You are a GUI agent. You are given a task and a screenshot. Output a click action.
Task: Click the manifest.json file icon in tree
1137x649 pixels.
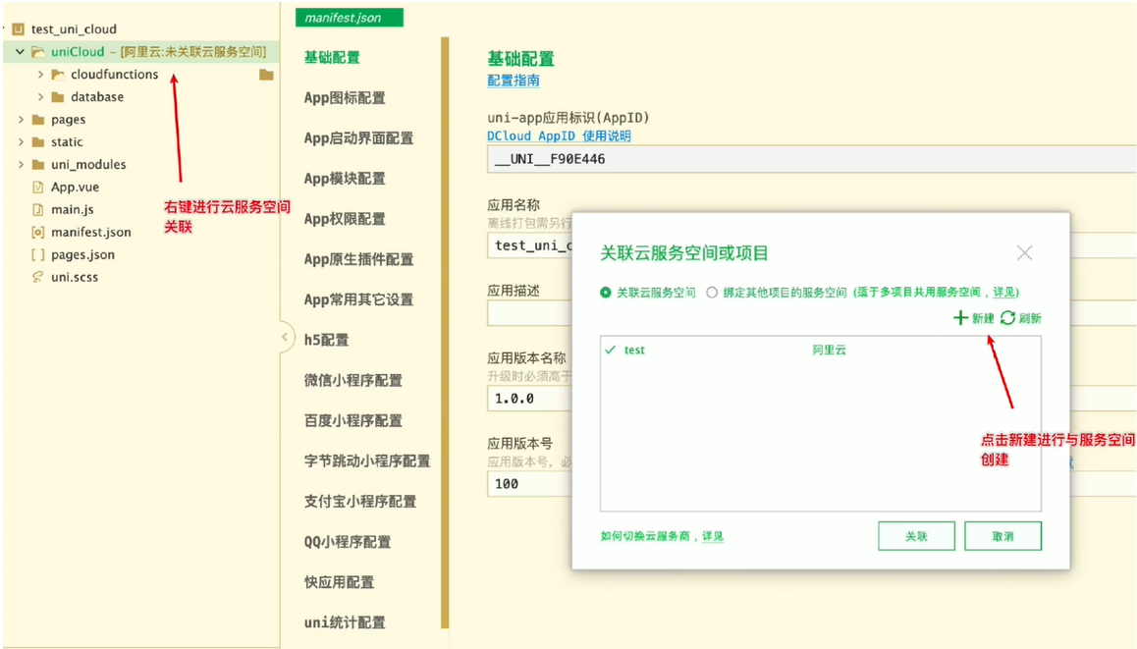38,232
